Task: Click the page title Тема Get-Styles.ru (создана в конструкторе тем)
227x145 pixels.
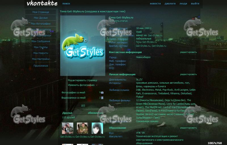Action: click(x=93, y=11)
